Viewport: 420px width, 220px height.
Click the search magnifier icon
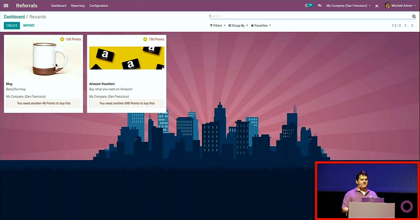(x=414, y=16)
